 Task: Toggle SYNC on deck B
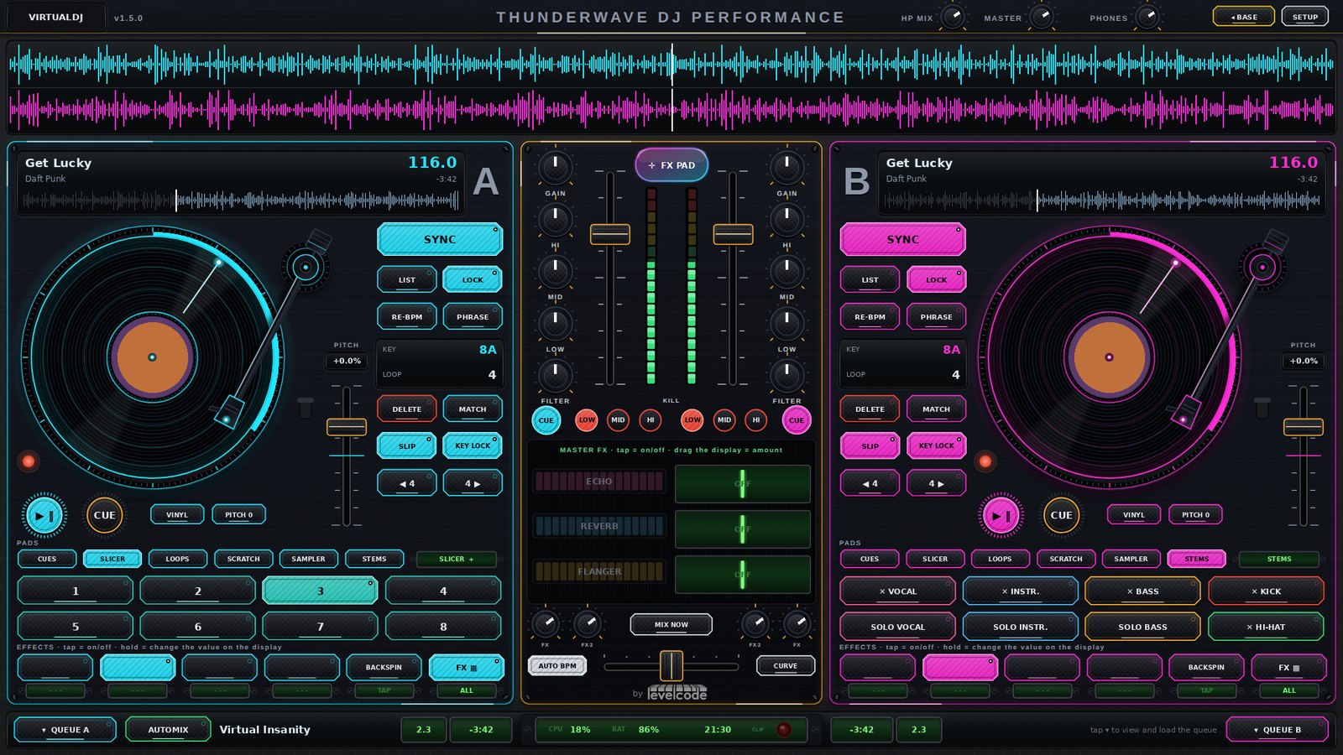click(x=903, y=239)
